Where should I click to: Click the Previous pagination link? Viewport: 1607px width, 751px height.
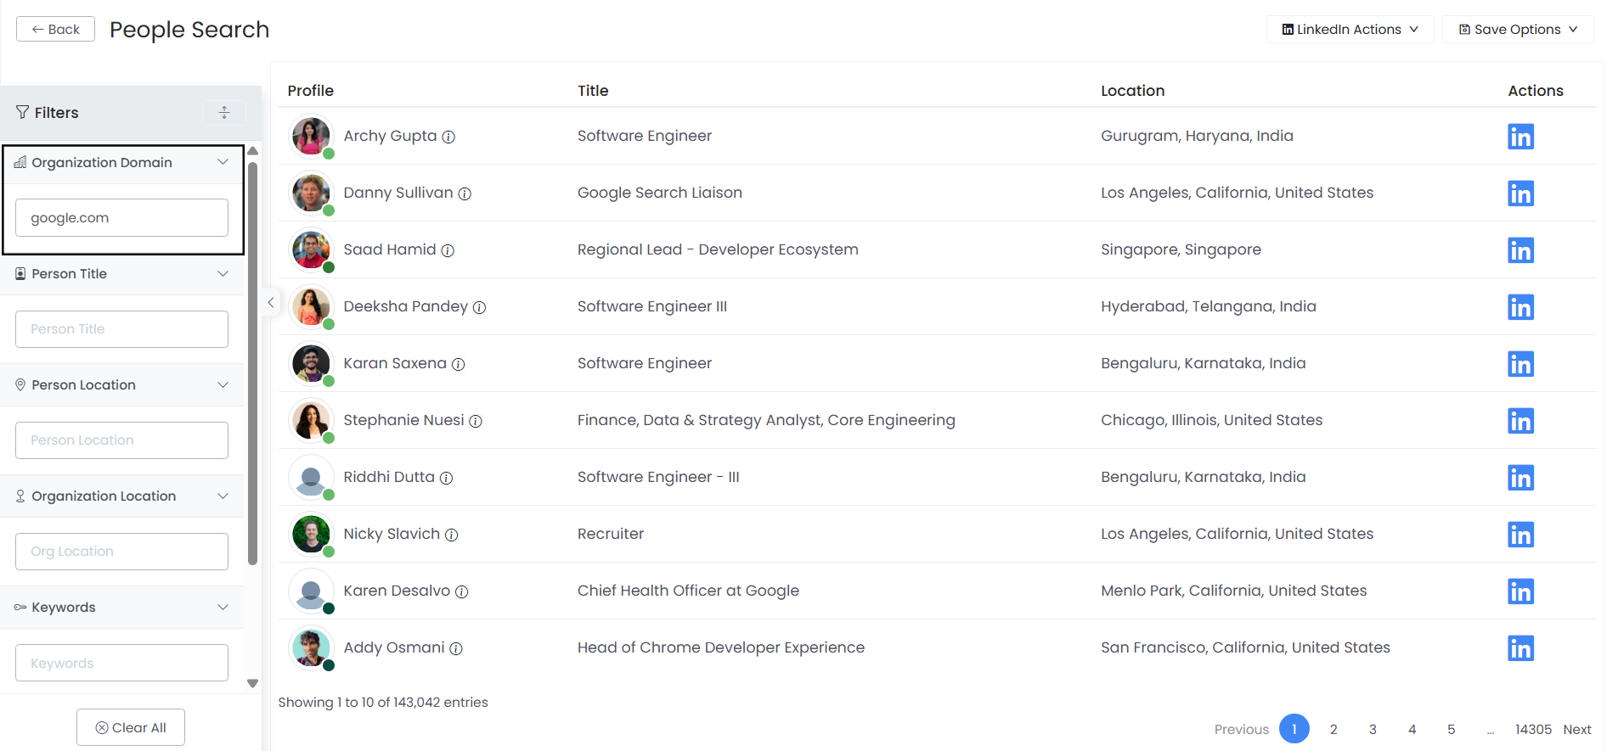pyautogui.click(x=1241, y=729)
